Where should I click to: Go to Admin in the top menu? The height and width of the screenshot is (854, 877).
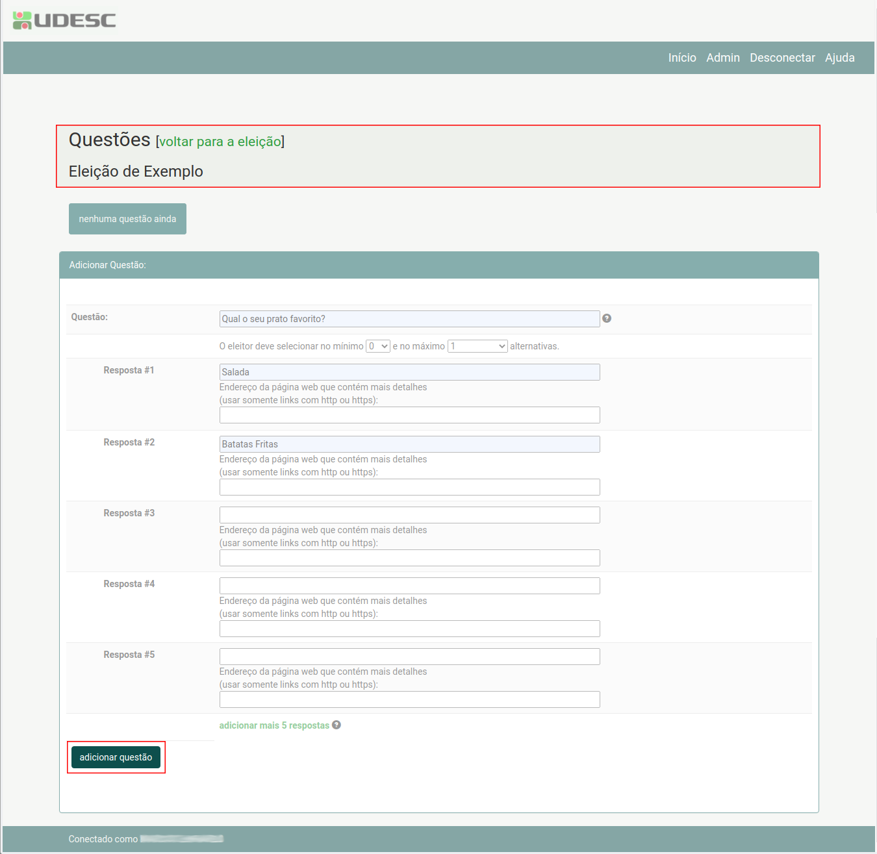pos(722,58)
